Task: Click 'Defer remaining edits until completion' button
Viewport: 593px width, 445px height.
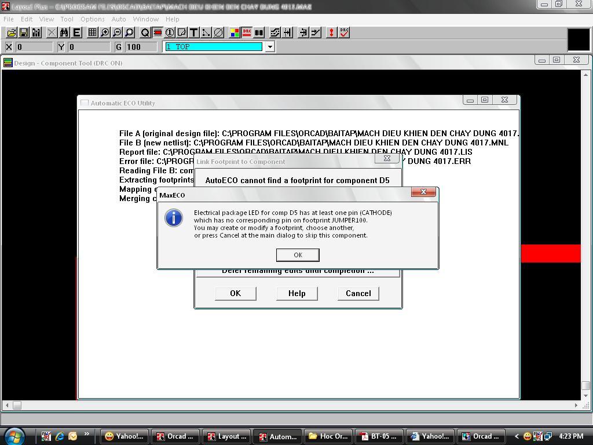Action: point(298,272)
